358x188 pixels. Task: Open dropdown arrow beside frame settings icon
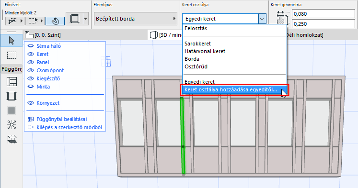click(86, 19)
